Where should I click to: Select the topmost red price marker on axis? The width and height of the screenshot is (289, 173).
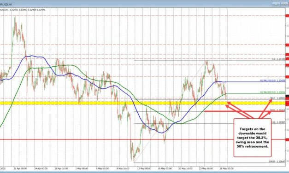click(287, 16)
